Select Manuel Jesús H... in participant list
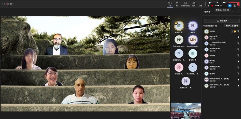241x119 pixels. pyautogui.click(x=219, y=79)
